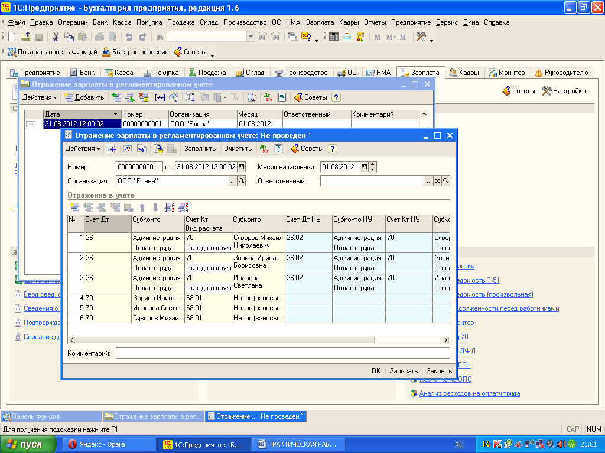Viewport: 605px width, 453px height.
Task: Open the ellipsis selector for Организация
Action: tap(233, 180)
